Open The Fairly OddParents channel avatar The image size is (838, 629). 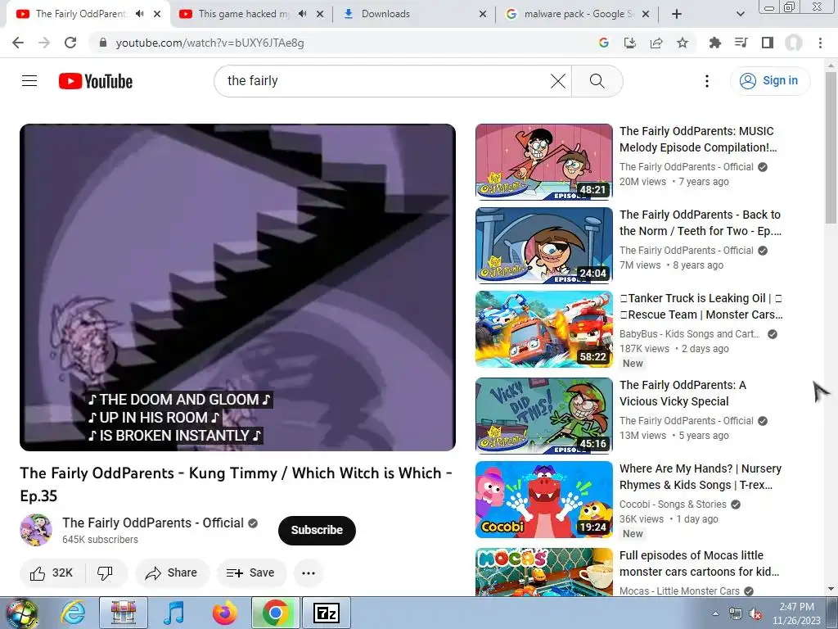click(x=36, y=530)
